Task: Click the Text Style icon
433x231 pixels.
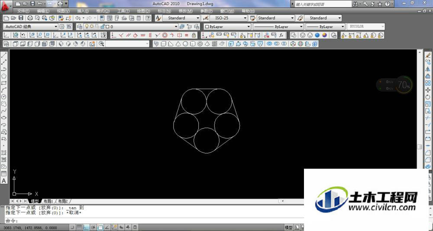Action: pos(158,18)
